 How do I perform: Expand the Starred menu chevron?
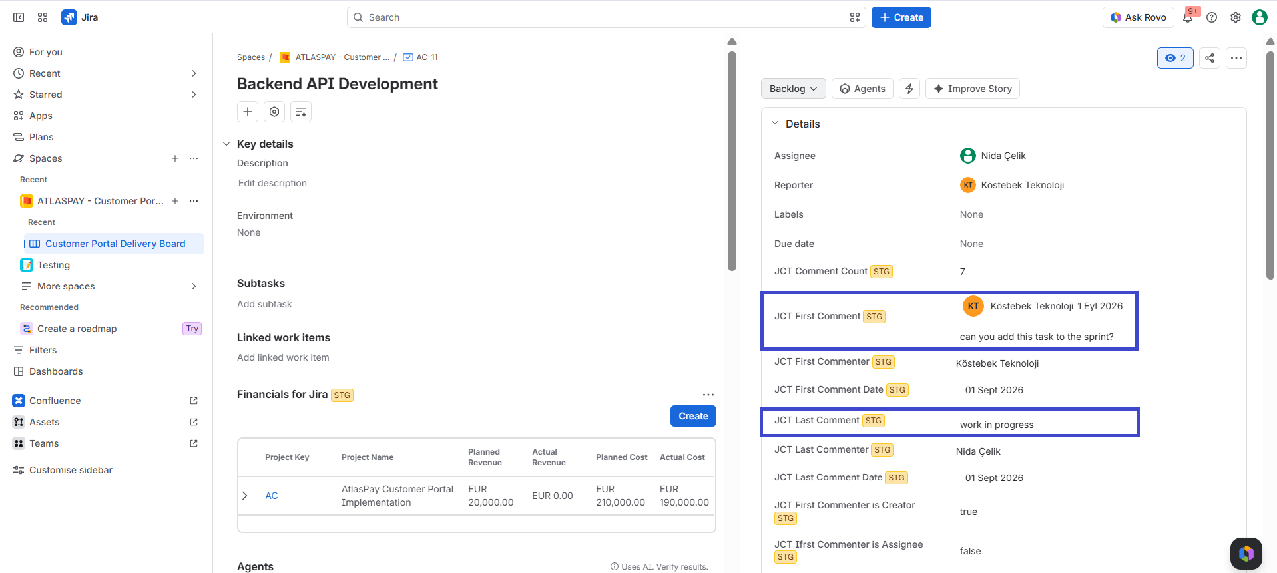pos(194,95)
